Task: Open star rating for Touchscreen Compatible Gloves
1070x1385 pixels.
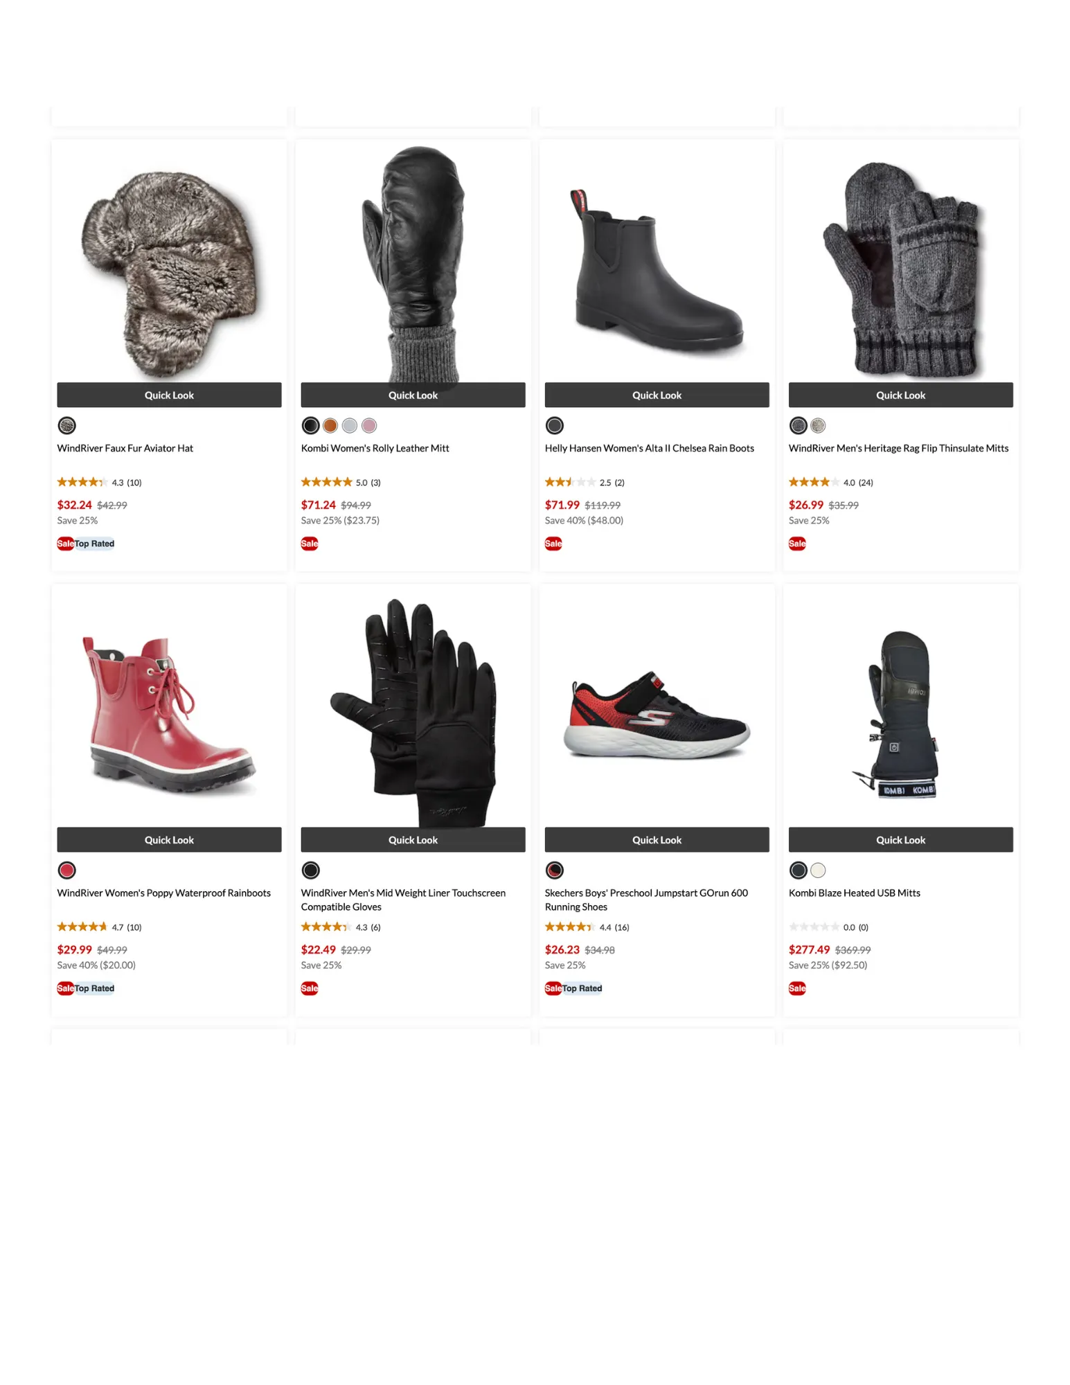Action: 326,927
